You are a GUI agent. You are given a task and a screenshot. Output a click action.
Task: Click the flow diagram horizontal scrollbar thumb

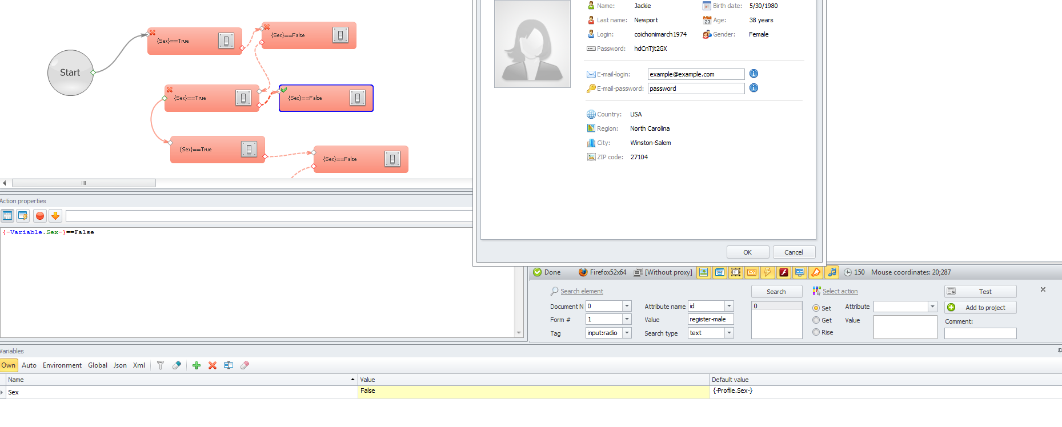tap(84, 183)
